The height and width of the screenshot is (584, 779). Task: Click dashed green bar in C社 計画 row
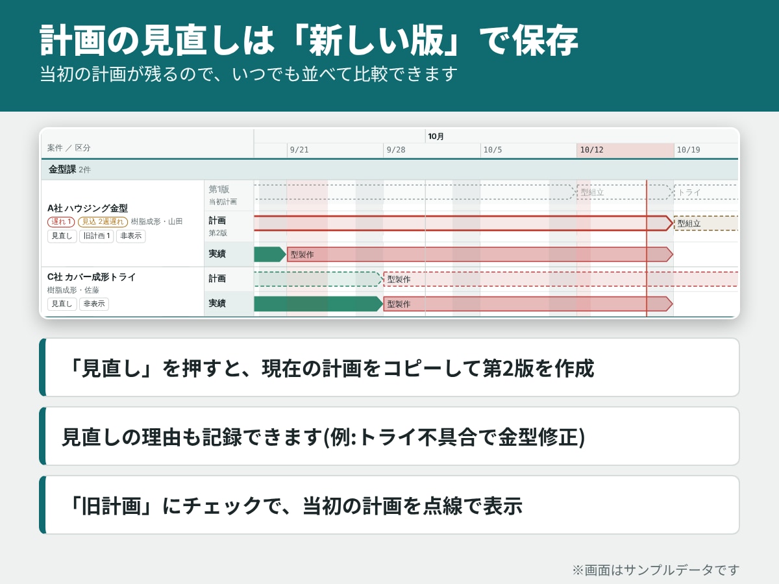(318, 279)
